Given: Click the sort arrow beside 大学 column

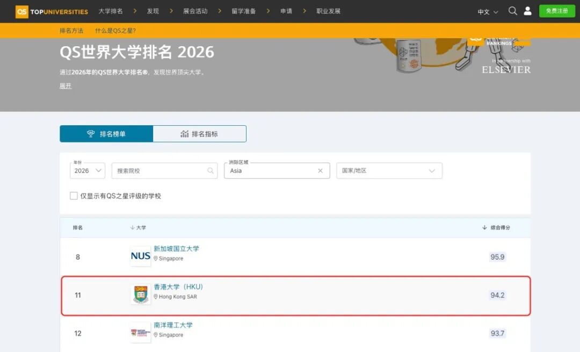Looking at the screenshot, I should point(132,227).
